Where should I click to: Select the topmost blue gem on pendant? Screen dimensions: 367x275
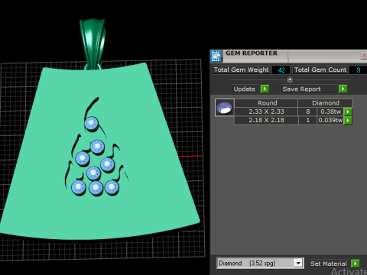coord(91,124)
